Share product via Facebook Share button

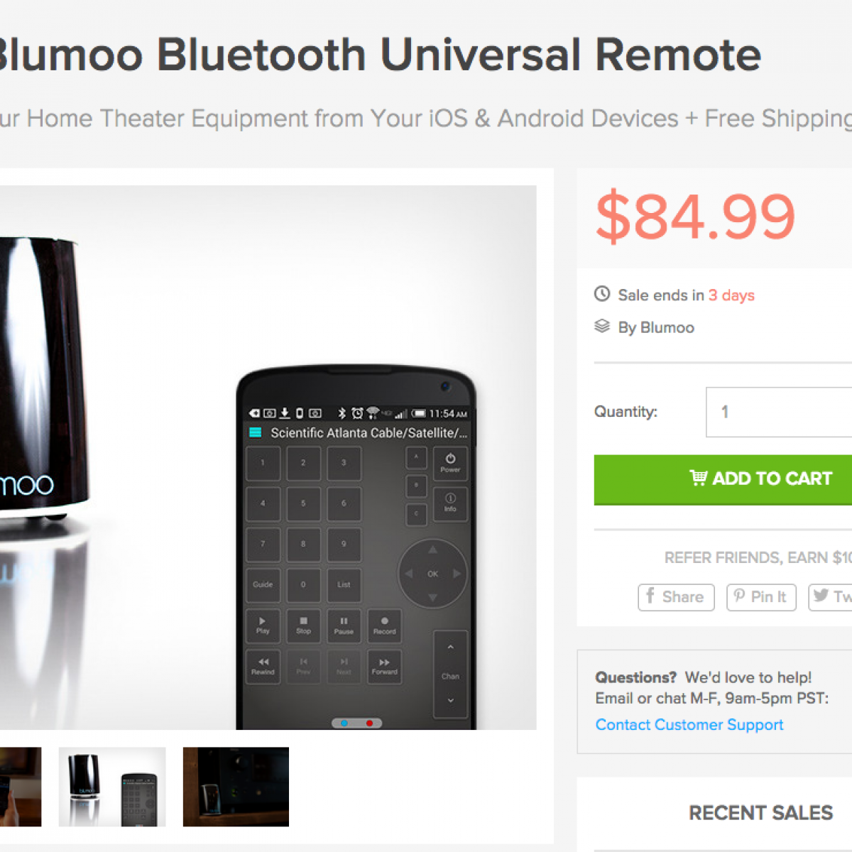[x=676, y=597]
